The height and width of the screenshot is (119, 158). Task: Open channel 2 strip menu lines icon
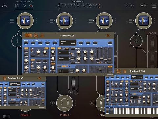click(51, 21)
